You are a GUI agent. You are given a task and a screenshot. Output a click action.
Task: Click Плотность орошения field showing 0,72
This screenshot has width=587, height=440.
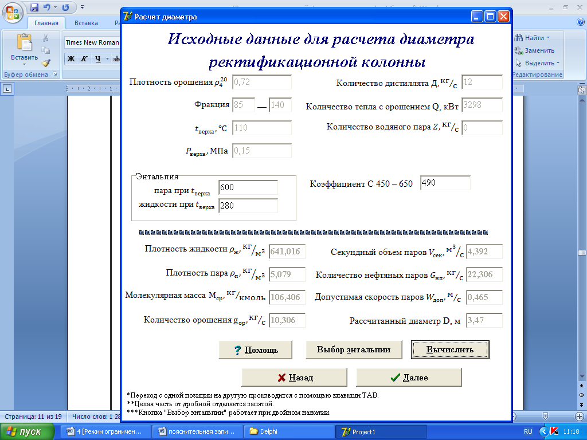click(261, 82)
